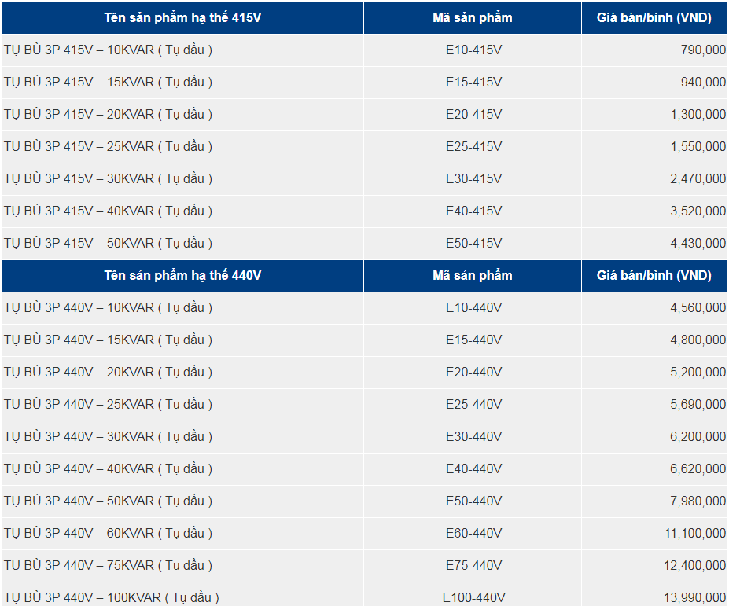Select 'TỤ BÙ 3P 415V – 25KVAR' row name

(108, 146)
